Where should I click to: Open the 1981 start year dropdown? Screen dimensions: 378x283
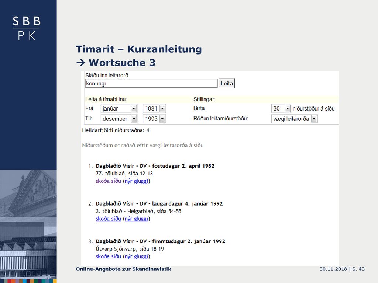(x=154, y=109)
